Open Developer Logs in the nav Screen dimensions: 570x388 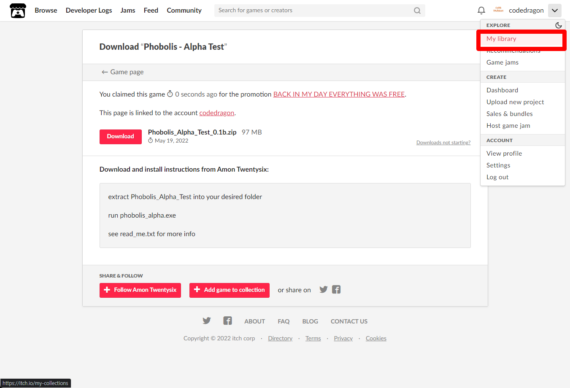89,10
